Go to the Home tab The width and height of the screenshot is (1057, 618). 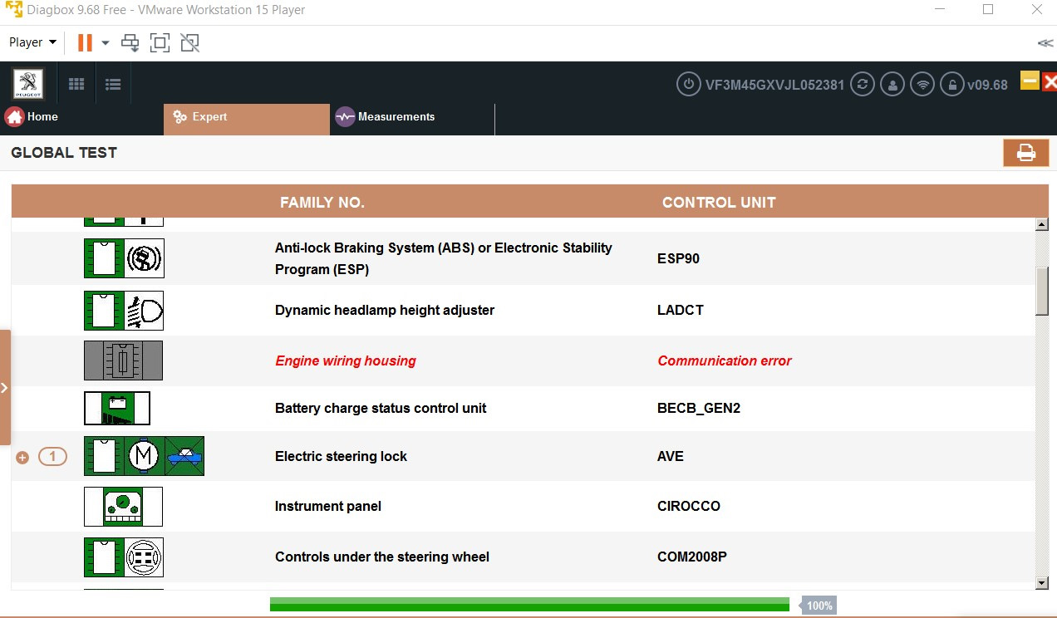pyautogui.click(x=32, y=117)
